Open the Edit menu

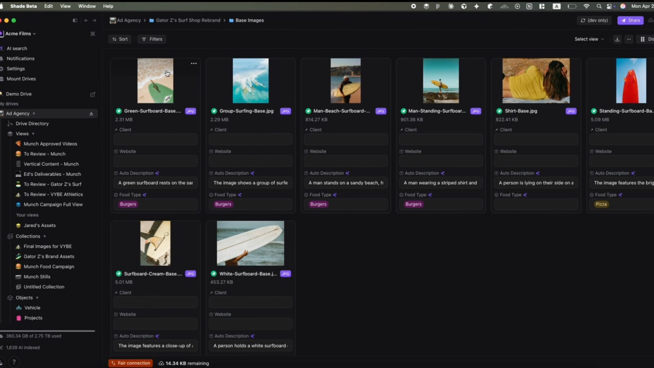49,6
